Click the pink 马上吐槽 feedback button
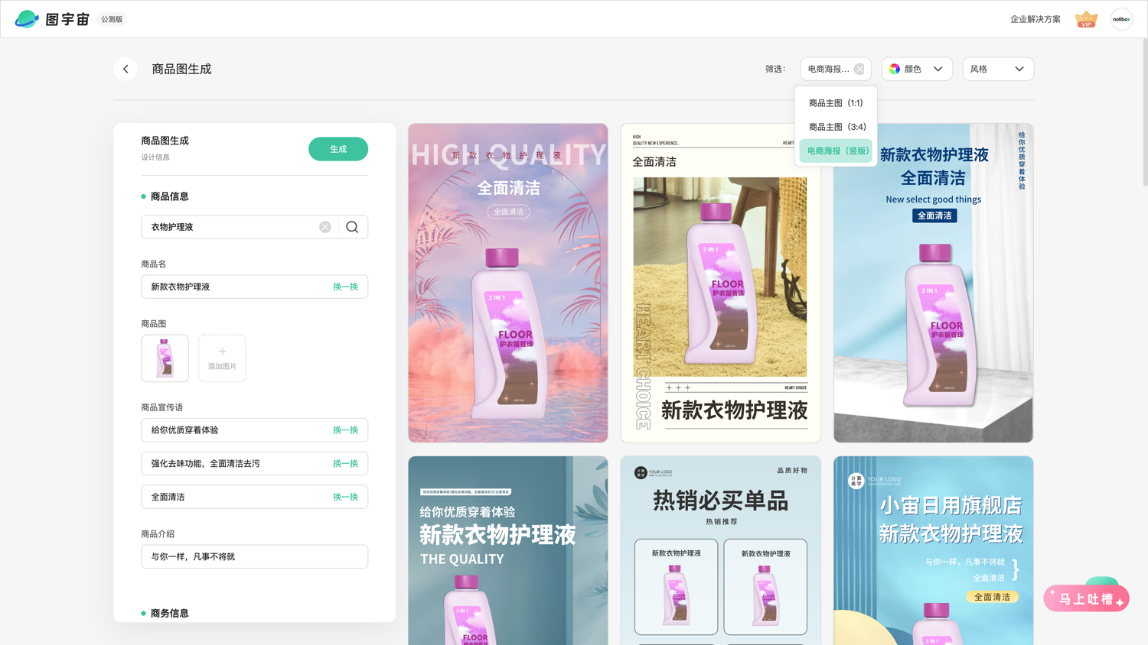This screenshot has width=1148, height=645. (1086, 598)
